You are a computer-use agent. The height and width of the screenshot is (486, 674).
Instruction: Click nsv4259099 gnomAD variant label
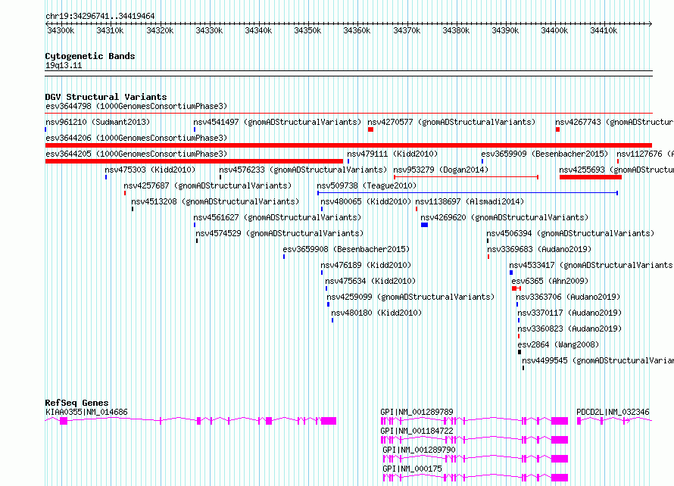410,297
